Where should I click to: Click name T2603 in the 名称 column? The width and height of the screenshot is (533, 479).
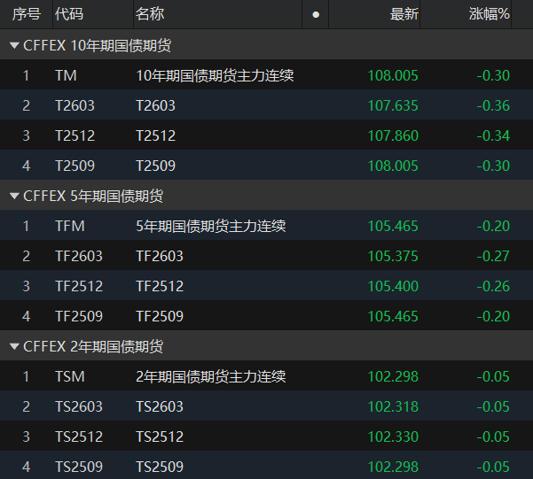(x=156, y=105)
